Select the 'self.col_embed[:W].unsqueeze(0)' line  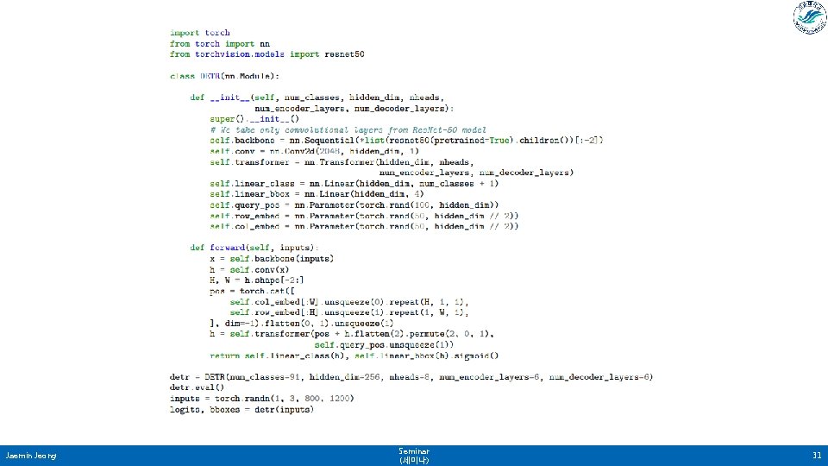pos(349,302)
